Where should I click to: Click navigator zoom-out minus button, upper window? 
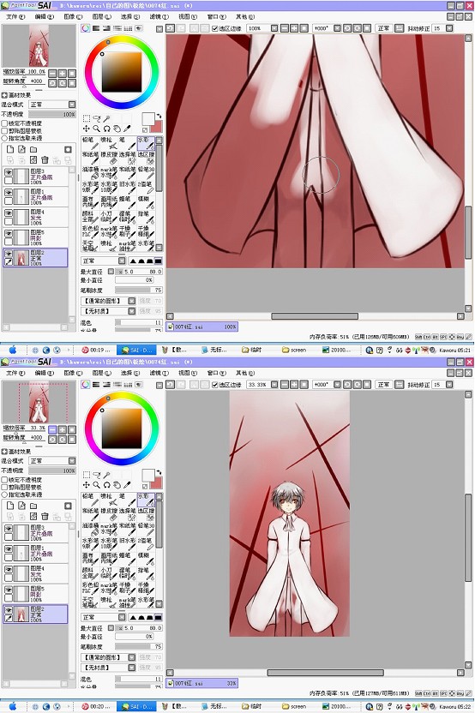[53, 73]
